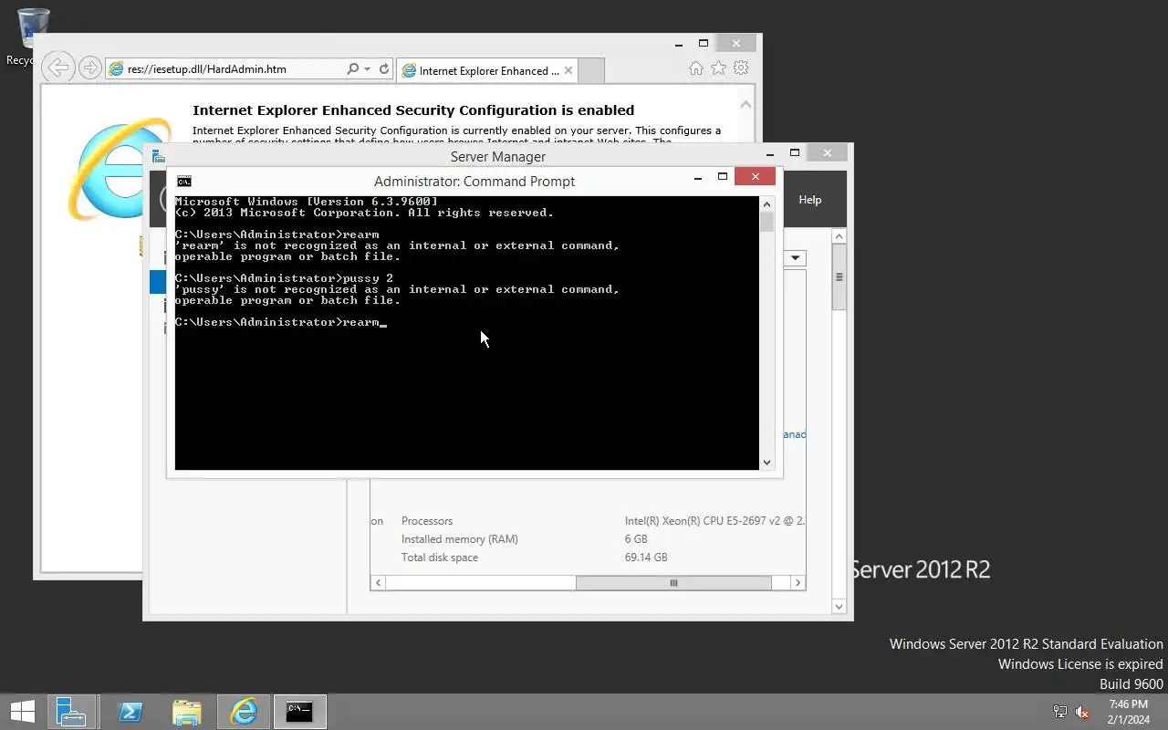Open the address bar autocomplete dropdown arrow

click(367, 69)
